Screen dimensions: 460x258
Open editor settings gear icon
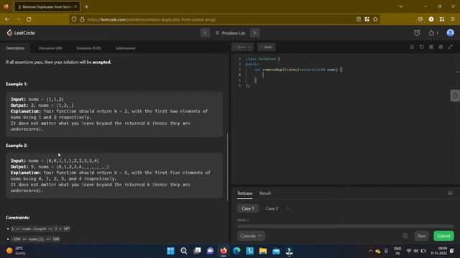coord(441,47)
